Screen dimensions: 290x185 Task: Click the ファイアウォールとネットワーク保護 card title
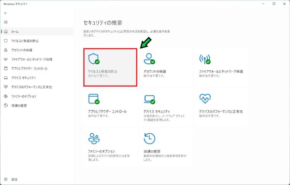click(221, 71)
